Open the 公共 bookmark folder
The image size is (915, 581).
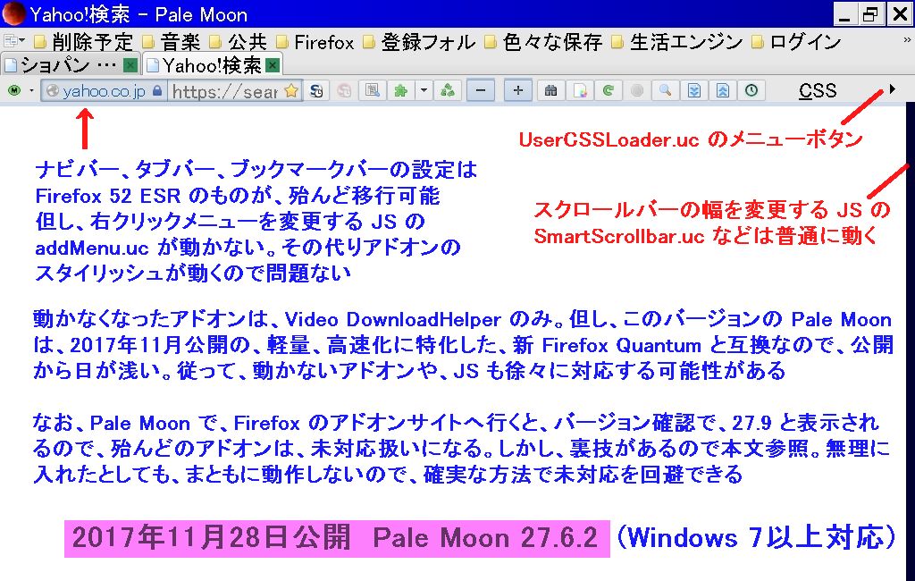pos(238,41)
